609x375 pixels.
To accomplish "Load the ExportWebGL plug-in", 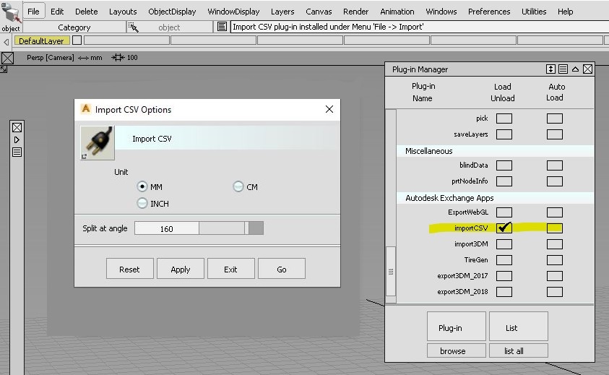I will (504, 212).
